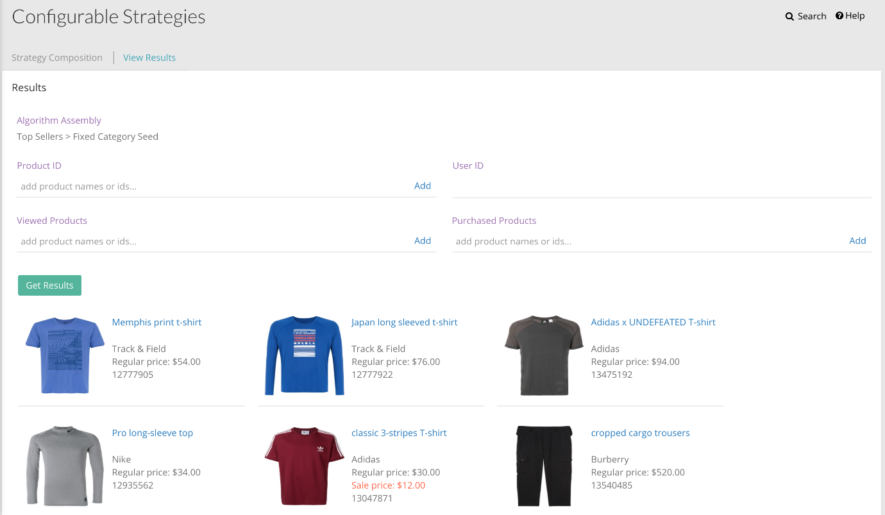
Task: Click the blue Japan long sleeved thumbnail
Action: 305,355
